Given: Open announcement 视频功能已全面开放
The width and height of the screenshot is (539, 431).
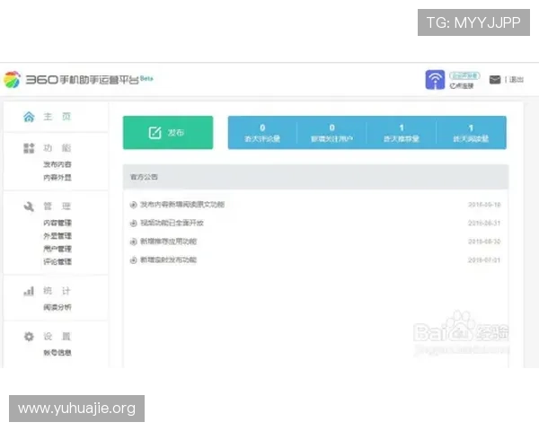Looking at the screenshot, I should tap(172, 223).
